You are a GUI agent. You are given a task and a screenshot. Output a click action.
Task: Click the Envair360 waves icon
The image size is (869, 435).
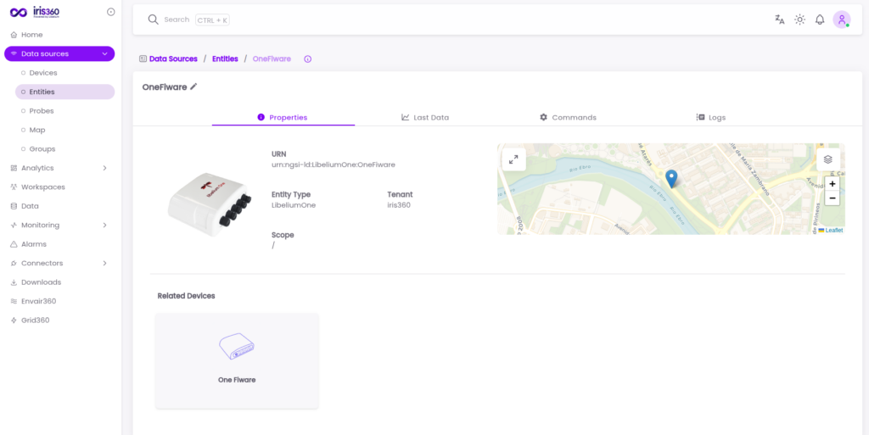pos(14,301)
